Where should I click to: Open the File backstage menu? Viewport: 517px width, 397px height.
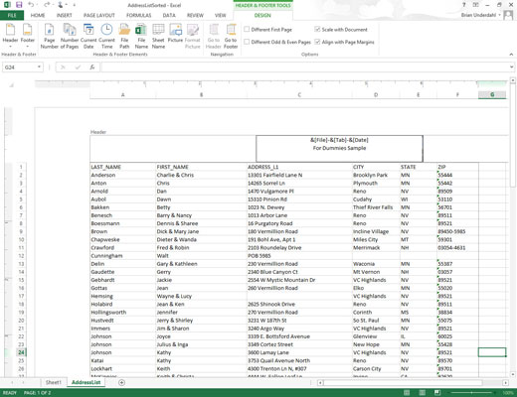point(12,15)
